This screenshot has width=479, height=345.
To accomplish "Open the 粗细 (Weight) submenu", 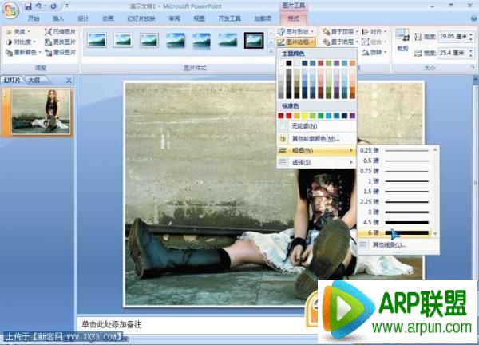I will point(316,150).
